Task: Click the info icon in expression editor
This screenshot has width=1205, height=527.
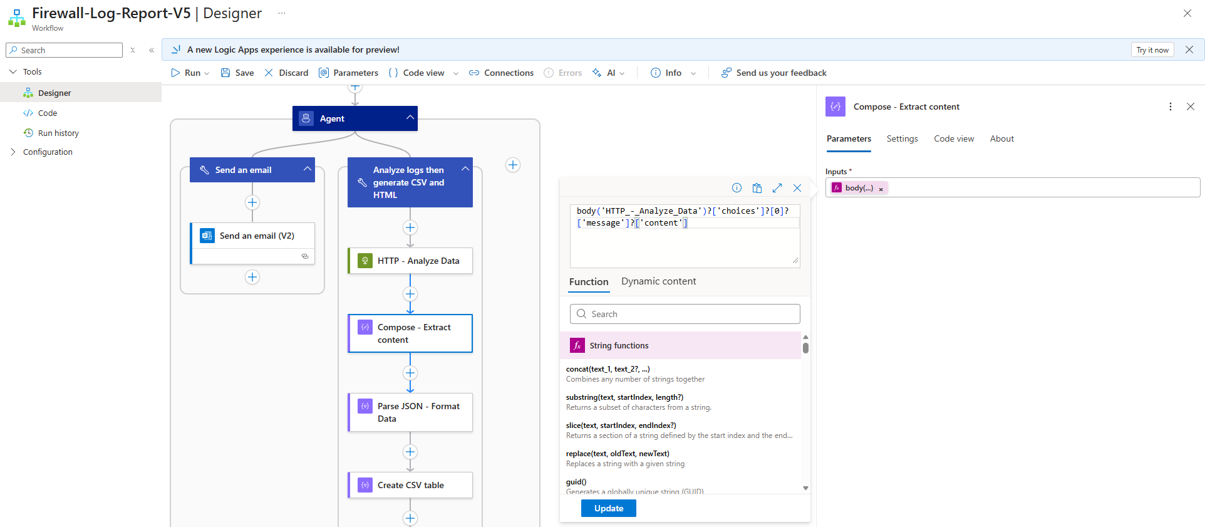Action: [737, 188]
